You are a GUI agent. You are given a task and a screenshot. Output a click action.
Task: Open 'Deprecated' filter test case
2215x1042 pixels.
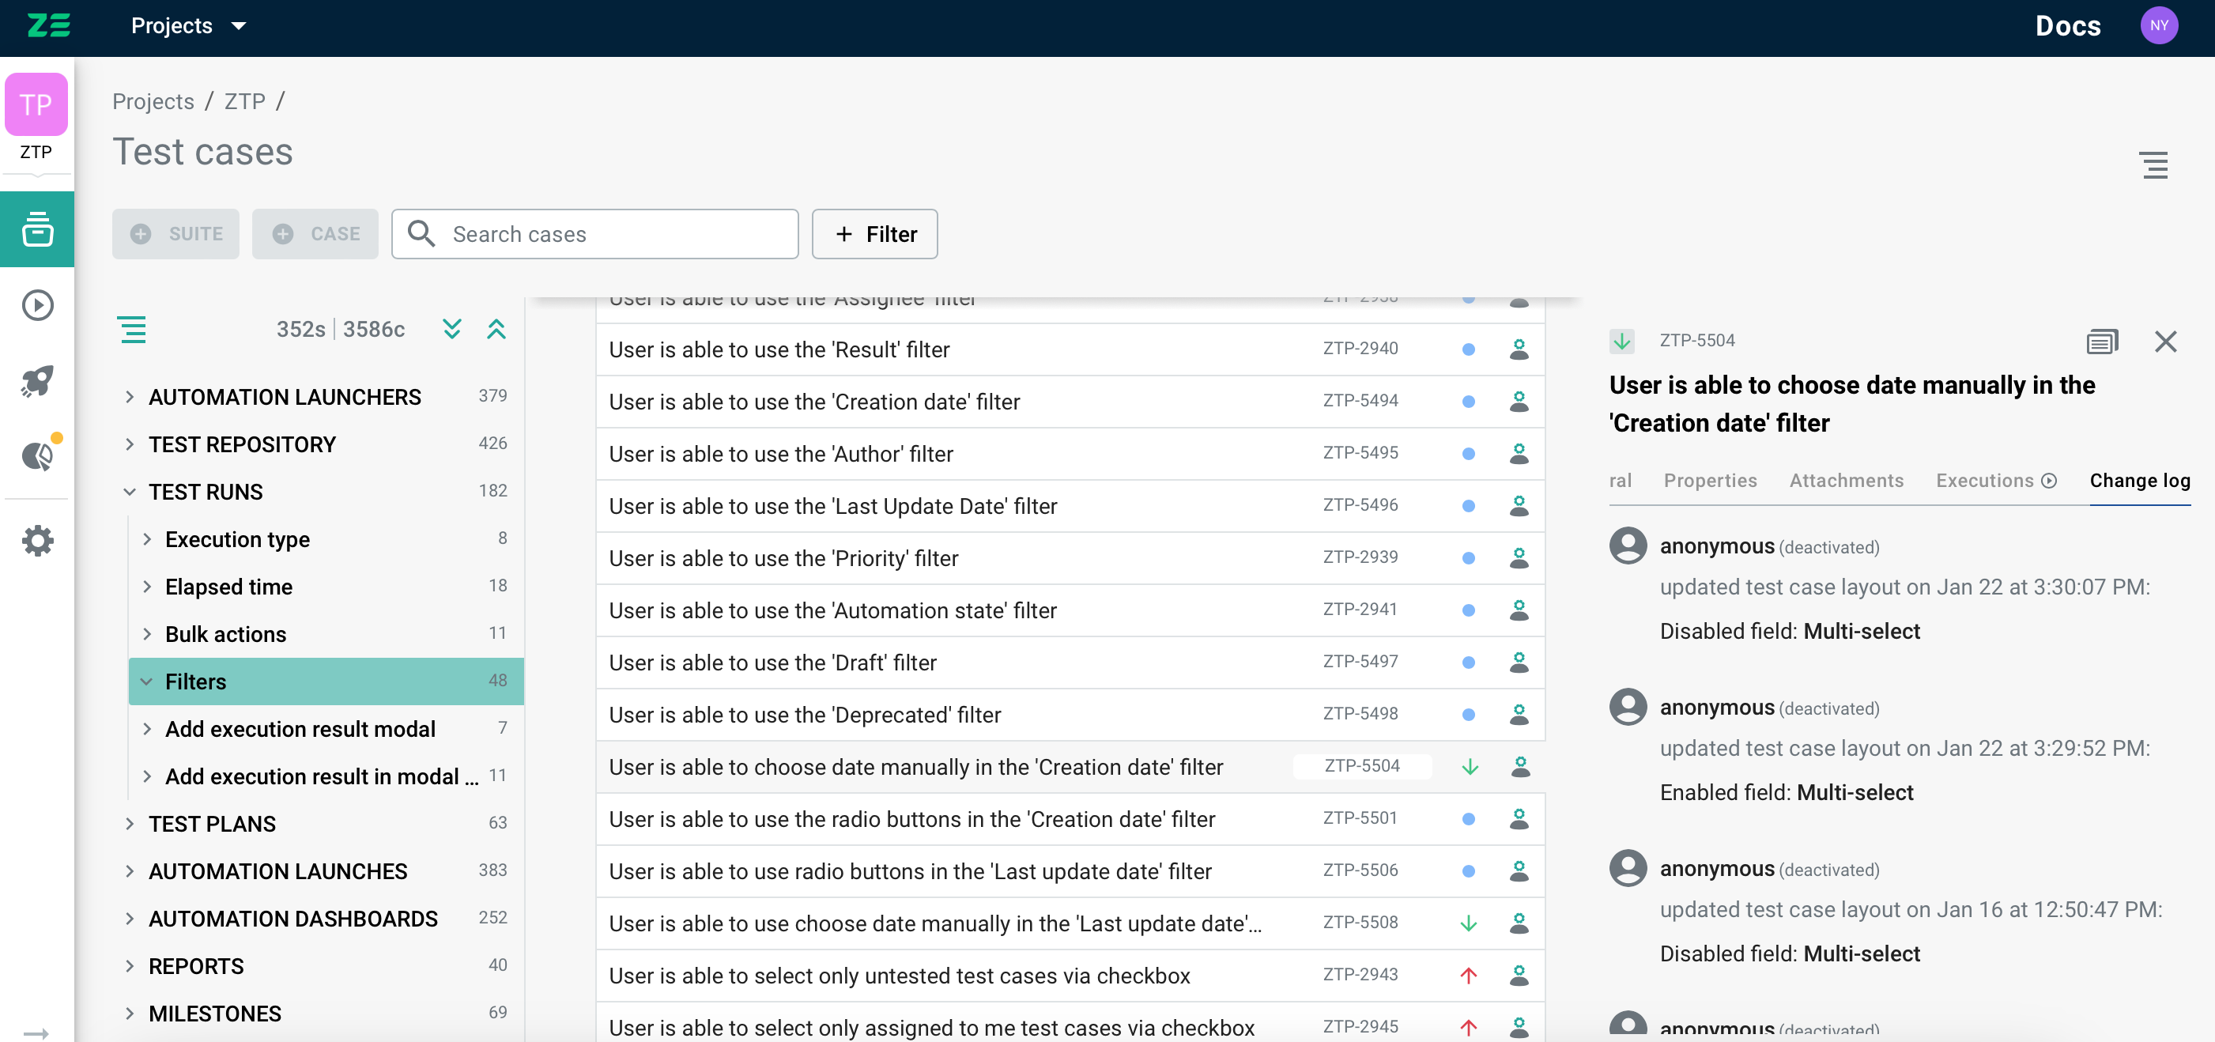coord(805,715)
